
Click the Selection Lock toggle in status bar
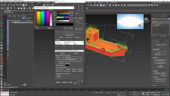click(94, 93)
